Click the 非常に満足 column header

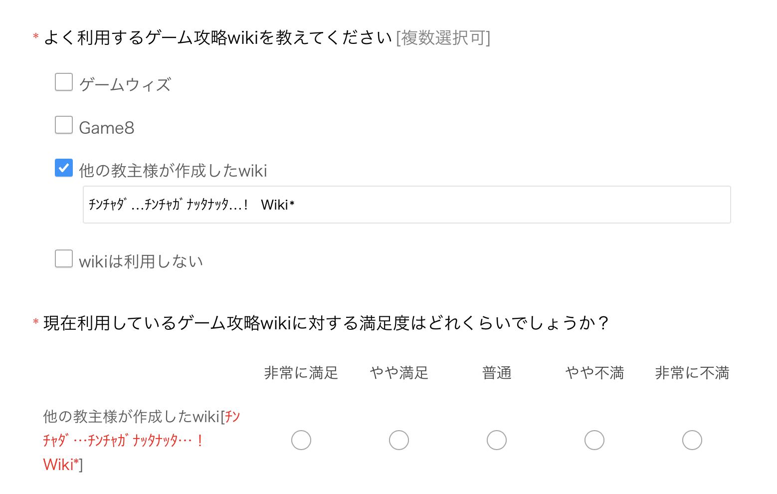pos(301,373)
